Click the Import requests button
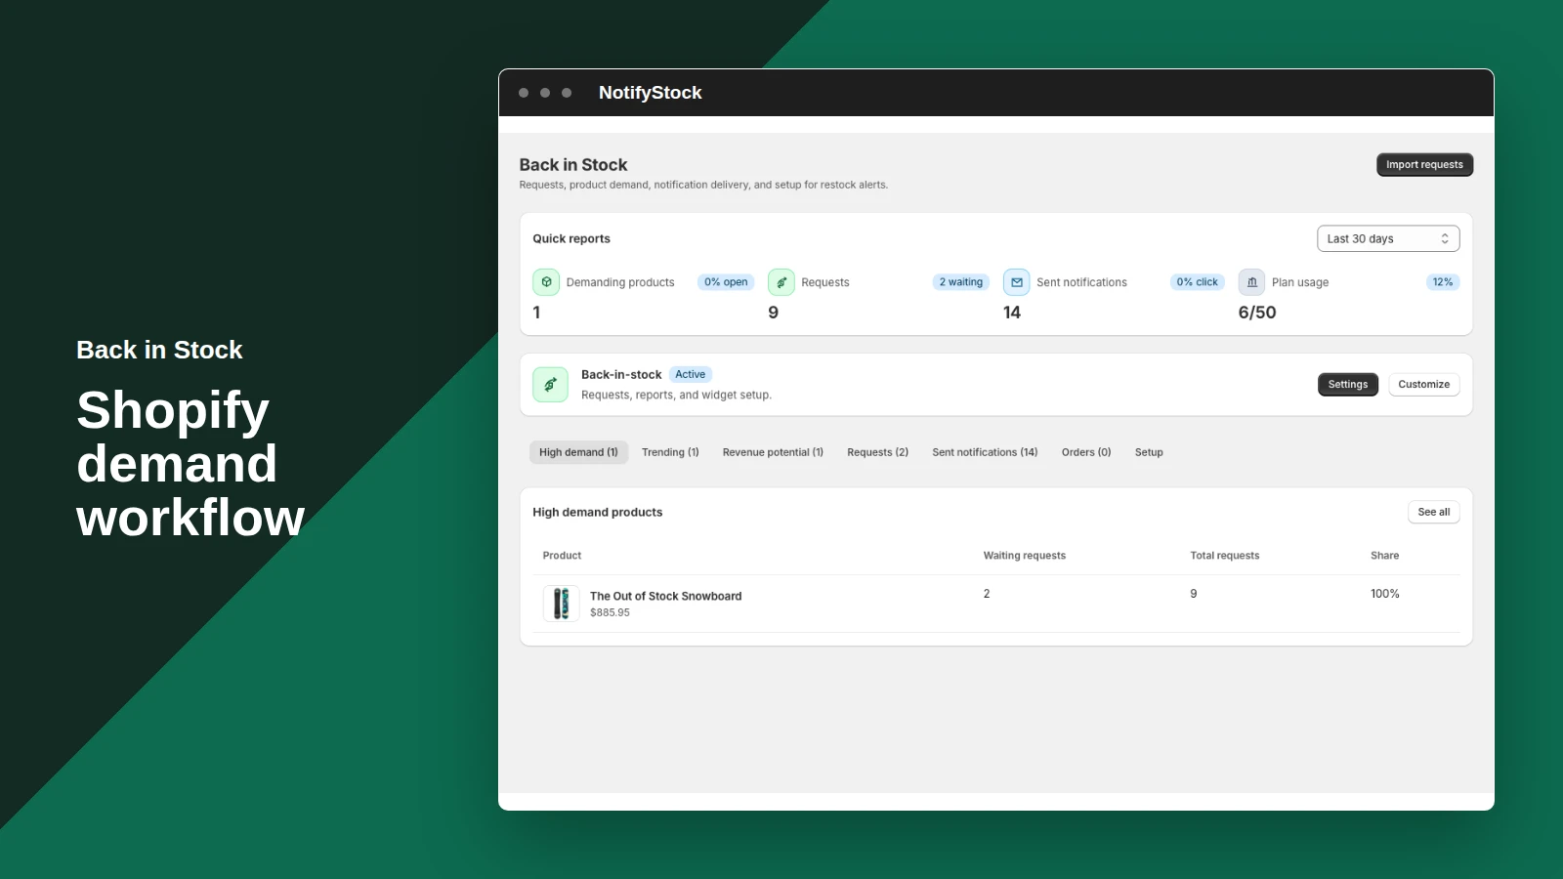The width and height of the screenshot is (1563, 879). click(1424, 165)
